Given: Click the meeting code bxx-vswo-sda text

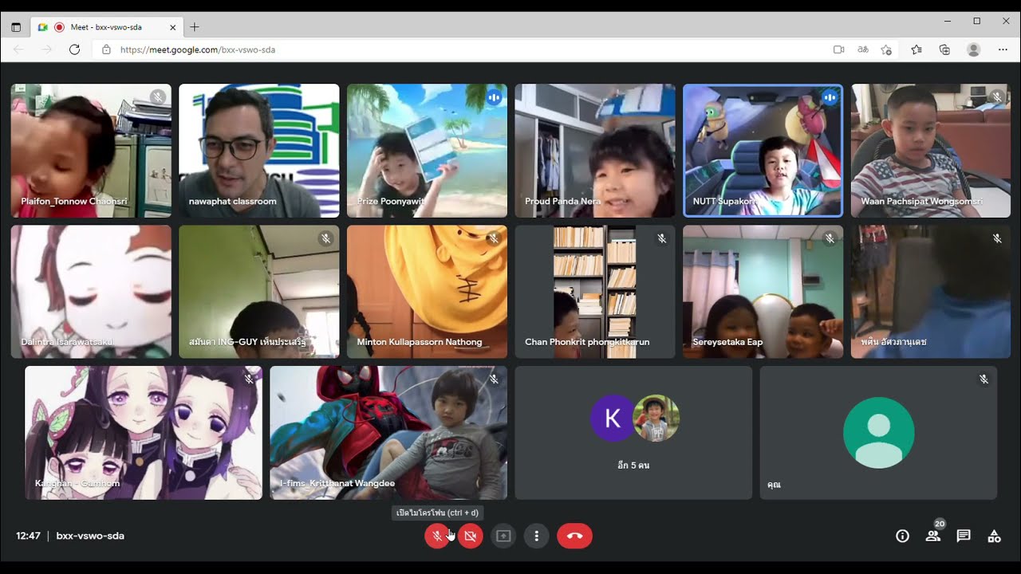Looking at the screenshot, I should tap(90, 536).
